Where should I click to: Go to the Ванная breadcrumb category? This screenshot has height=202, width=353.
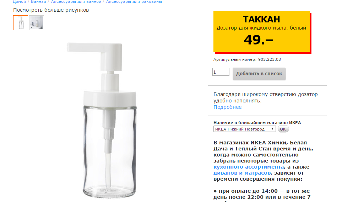pyautogui.click(x=38, y=1)
